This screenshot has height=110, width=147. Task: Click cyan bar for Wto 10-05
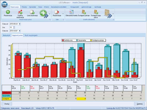coord(117,59)
